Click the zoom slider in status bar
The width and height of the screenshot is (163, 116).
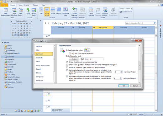point(153,114)
